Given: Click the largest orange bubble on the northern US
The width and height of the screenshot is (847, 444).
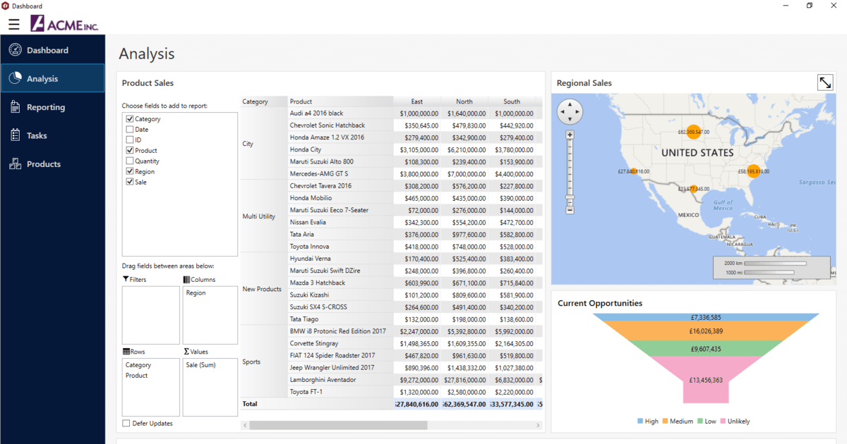Looking at the screenshot, I should click(695, 131).
